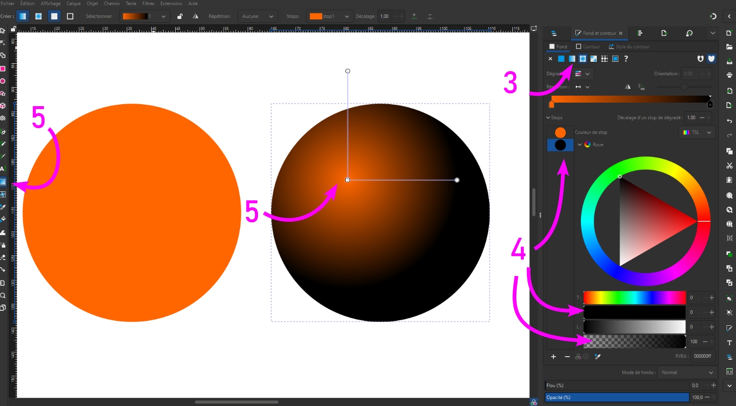736x406 pixels.
Task: Click the print icon in right toolbar
Action: 729,75
